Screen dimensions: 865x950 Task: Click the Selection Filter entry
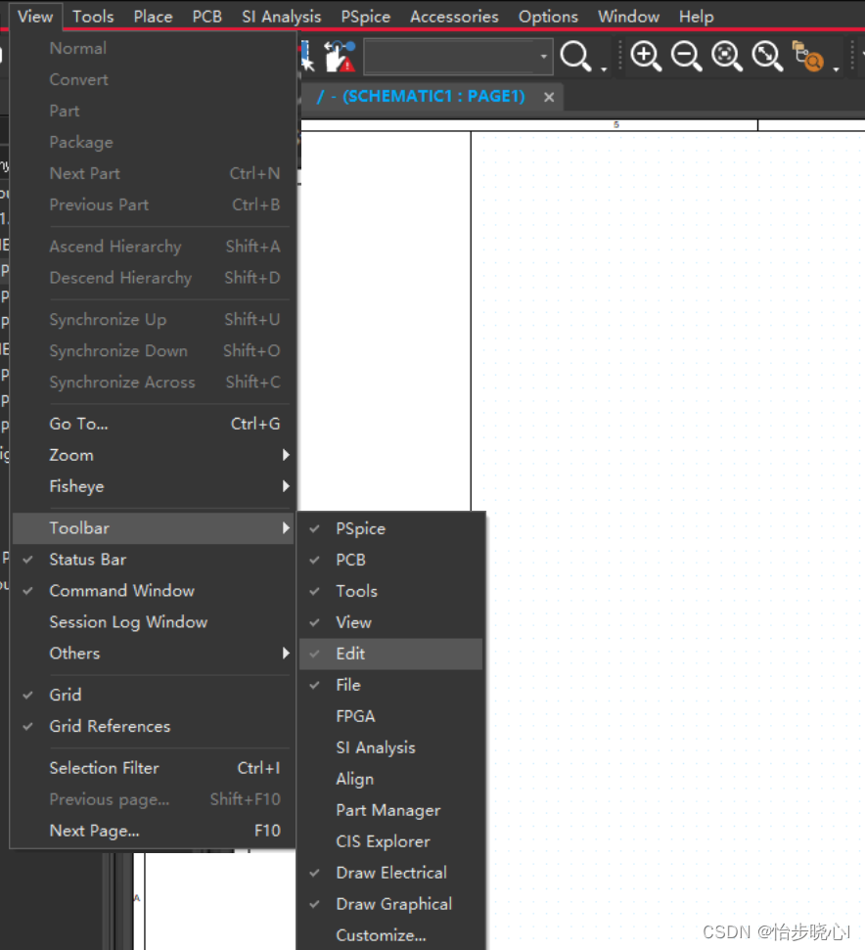pyautogui.click(x=104, y=768)
